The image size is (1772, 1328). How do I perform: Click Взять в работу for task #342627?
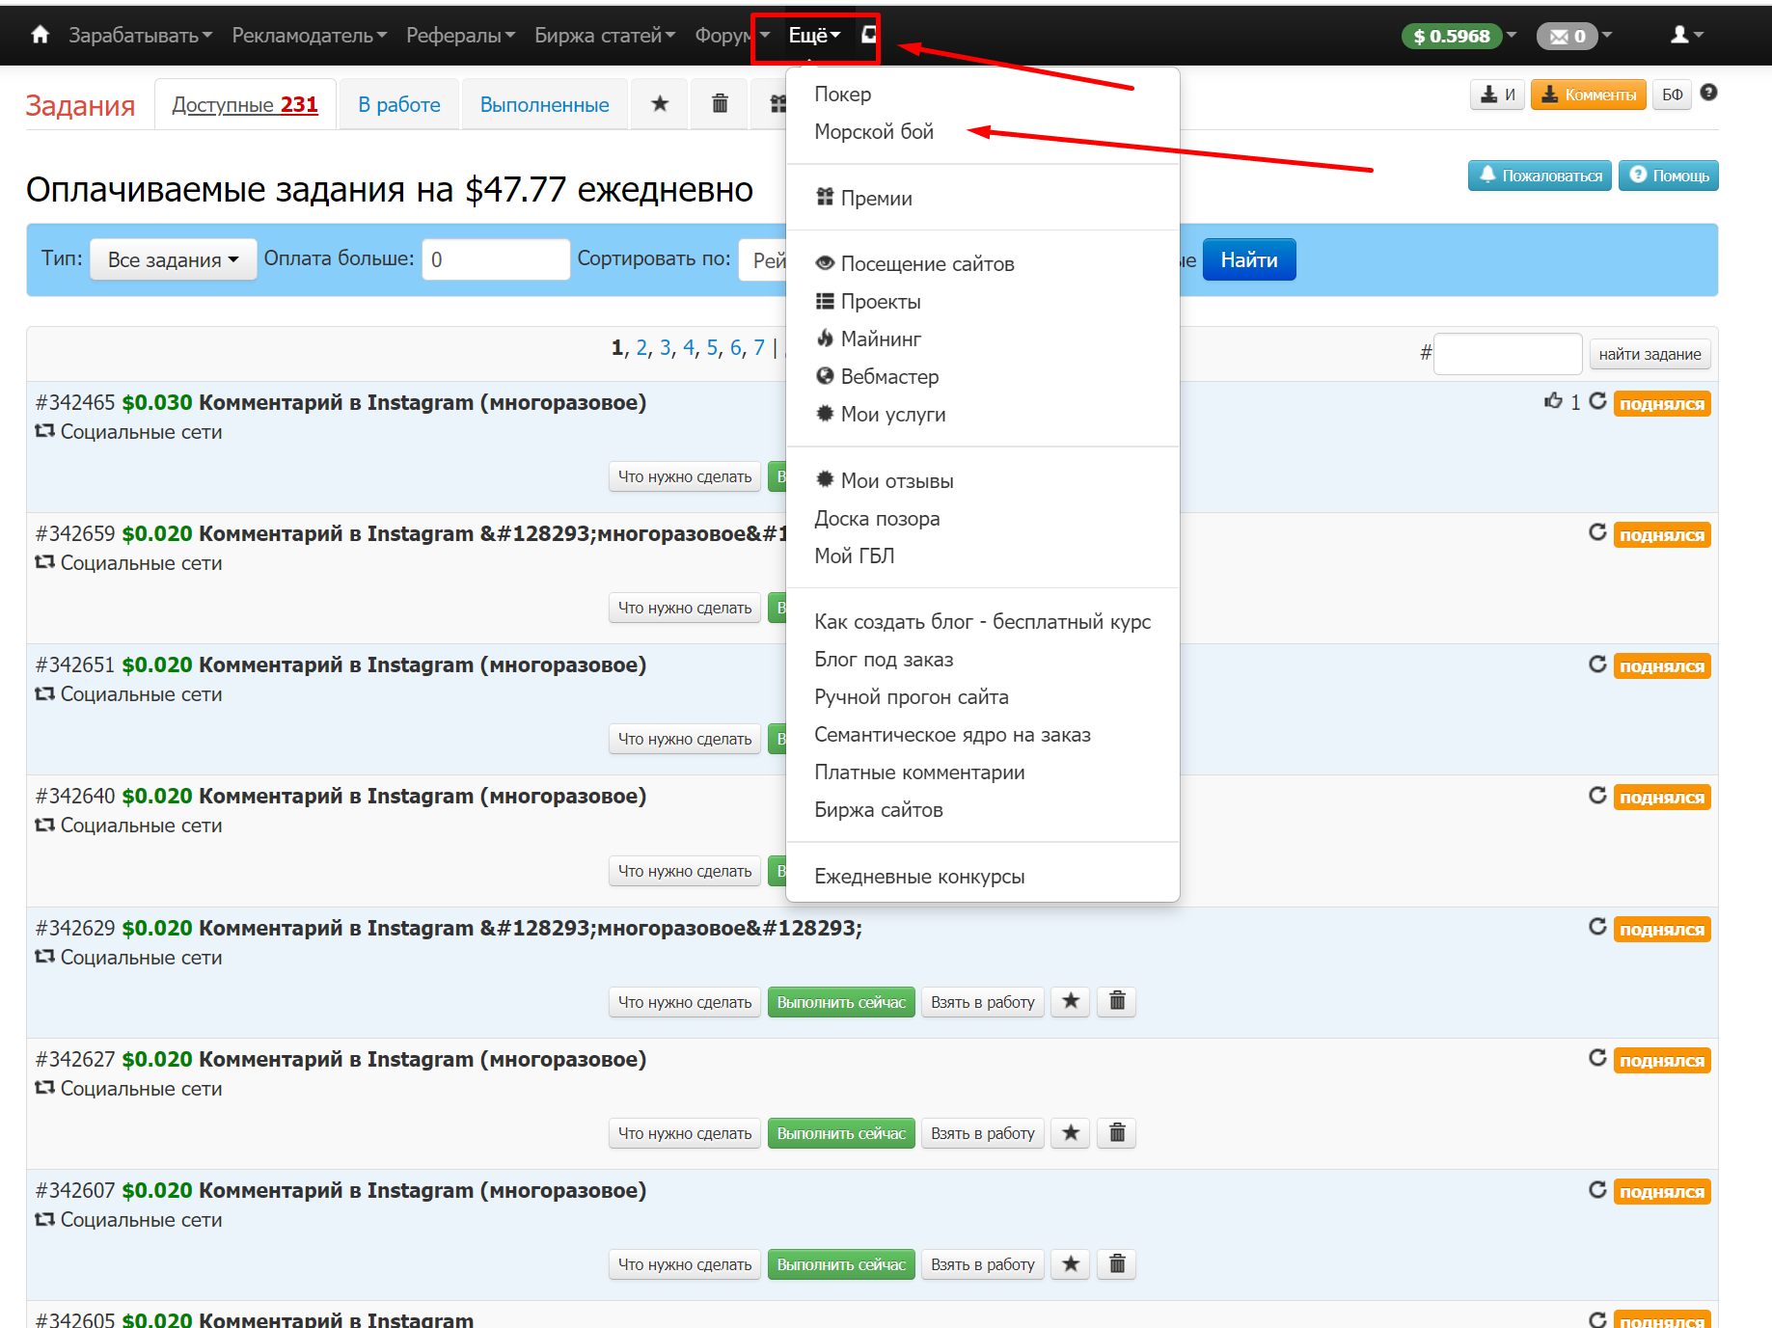982,1133
